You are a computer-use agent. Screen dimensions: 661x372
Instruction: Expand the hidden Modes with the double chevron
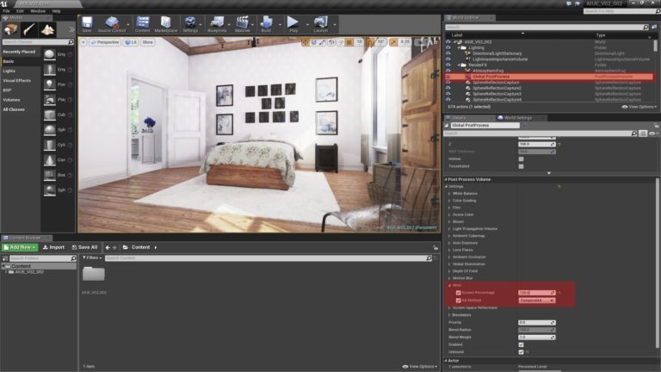tap(71, 29)
